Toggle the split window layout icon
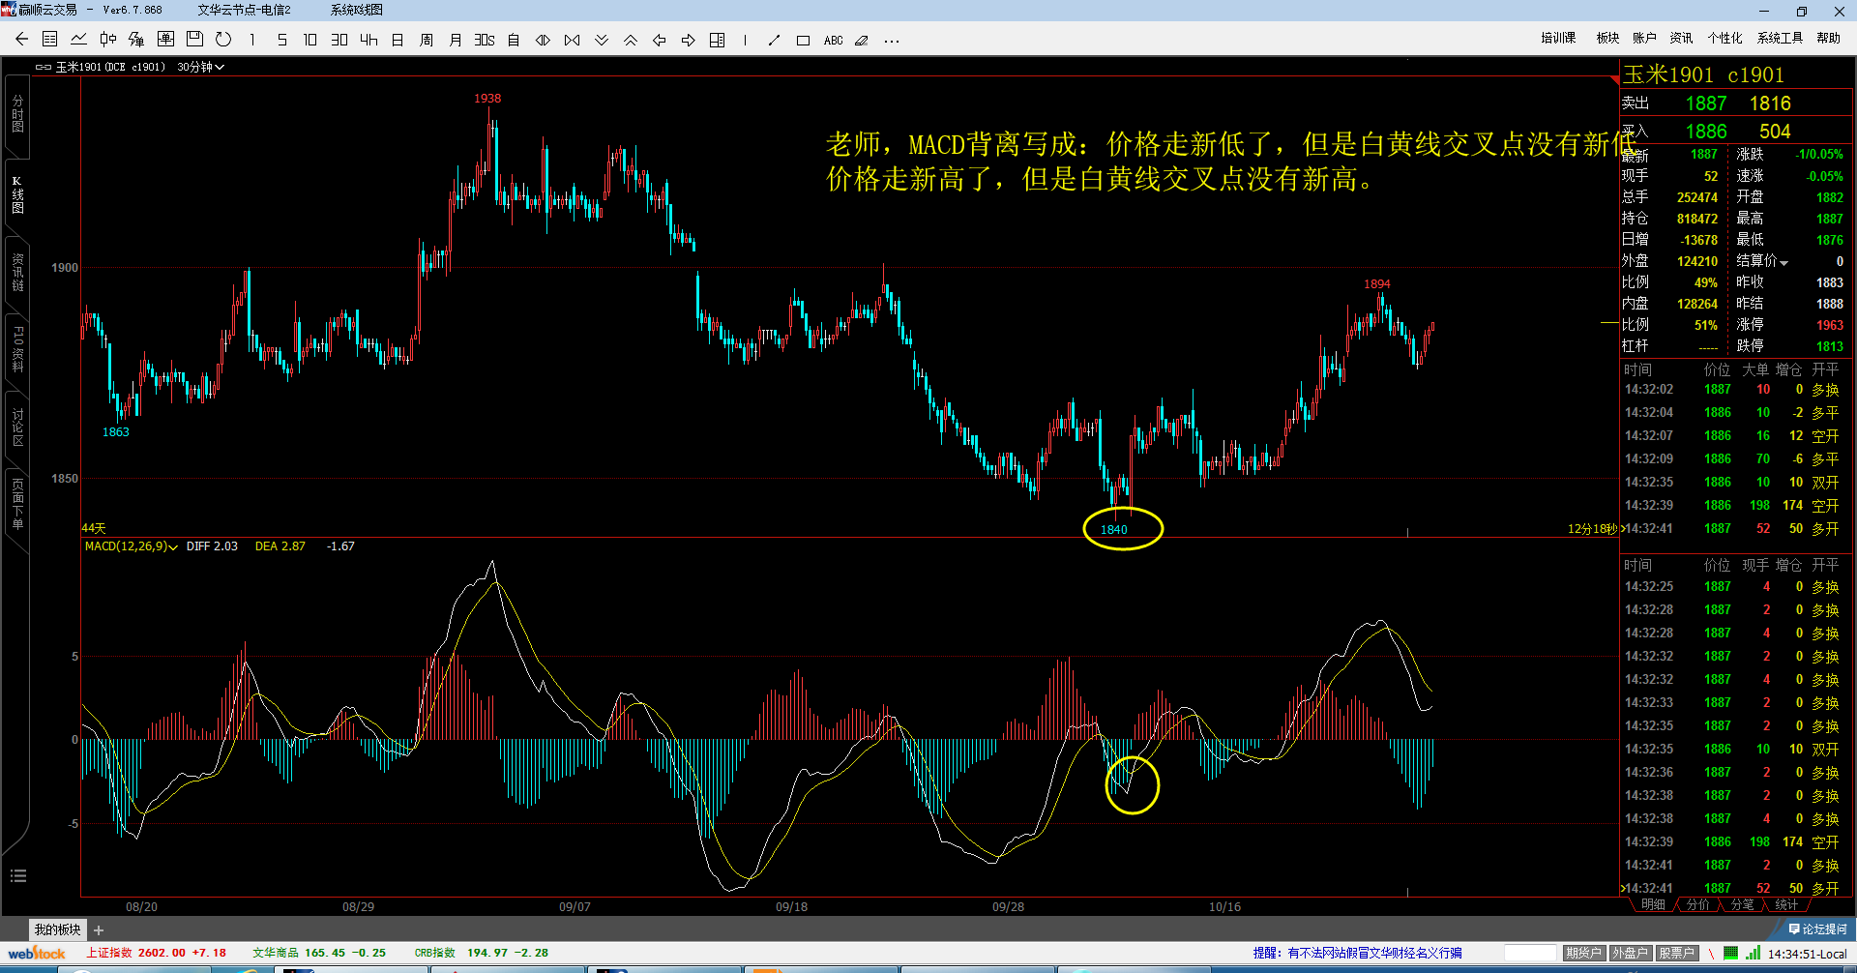 (718, 40)
